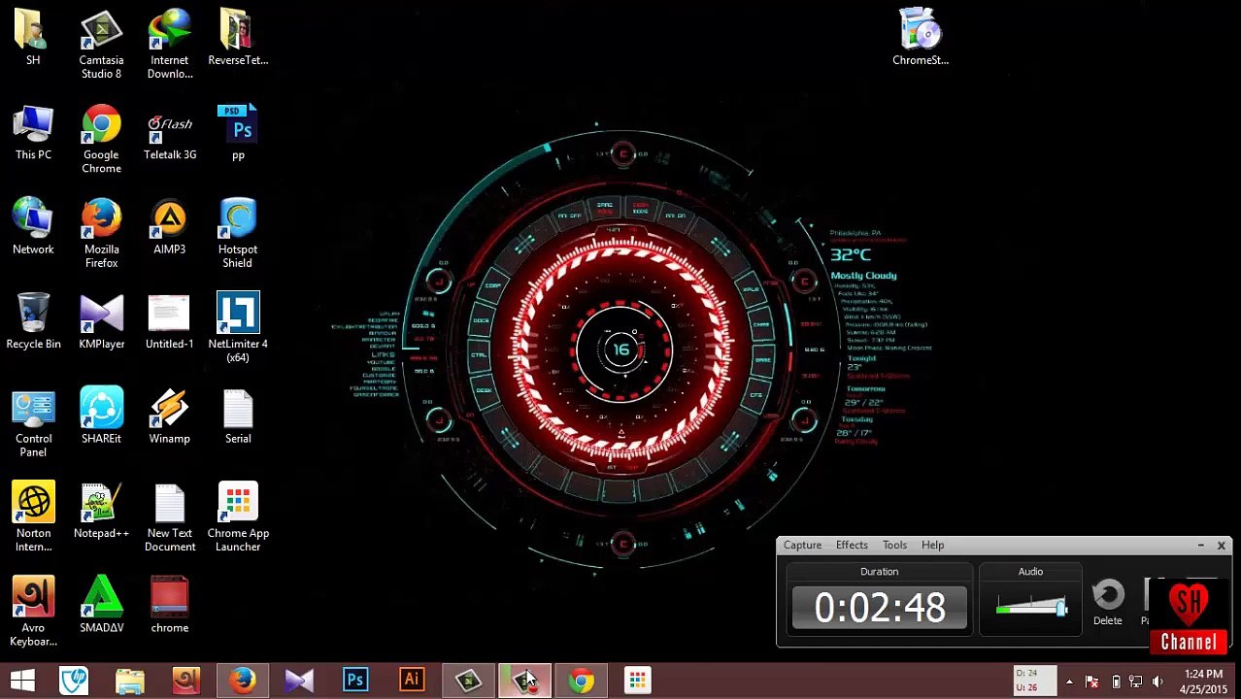Open the Windows Start button

pyautogui.click(x=22, y=681)
